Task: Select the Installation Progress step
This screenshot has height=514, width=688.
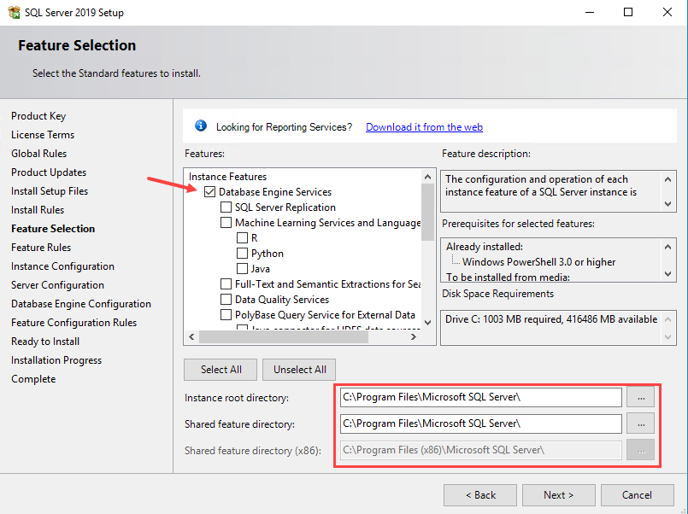Action: point(56,360)
